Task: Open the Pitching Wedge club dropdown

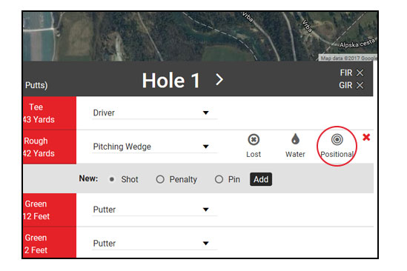Action: (x=155, y=147)
